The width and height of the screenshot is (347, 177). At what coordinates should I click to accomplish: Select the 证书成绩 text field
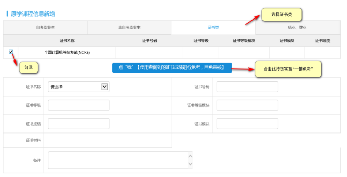[x=78, y=124]
